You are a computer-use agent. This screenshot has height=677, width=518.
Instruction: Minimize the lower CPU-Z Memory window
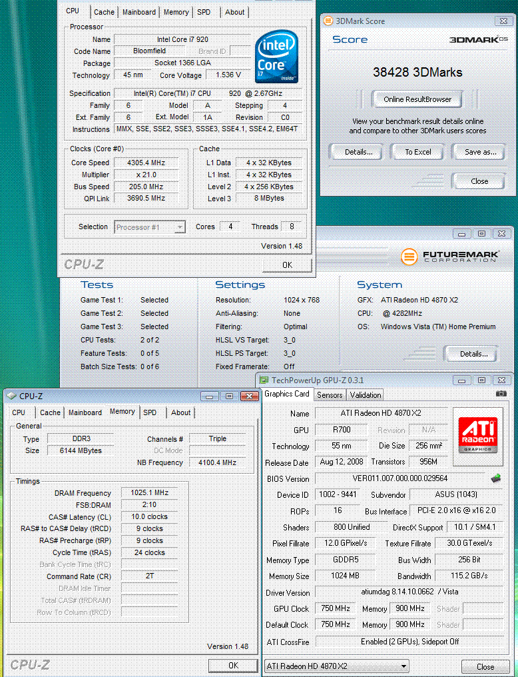tap(209, 396)
